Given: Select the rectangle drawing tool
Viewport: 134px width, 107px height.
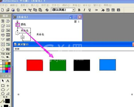Looking at the screenshot, I should pos(3,86).
